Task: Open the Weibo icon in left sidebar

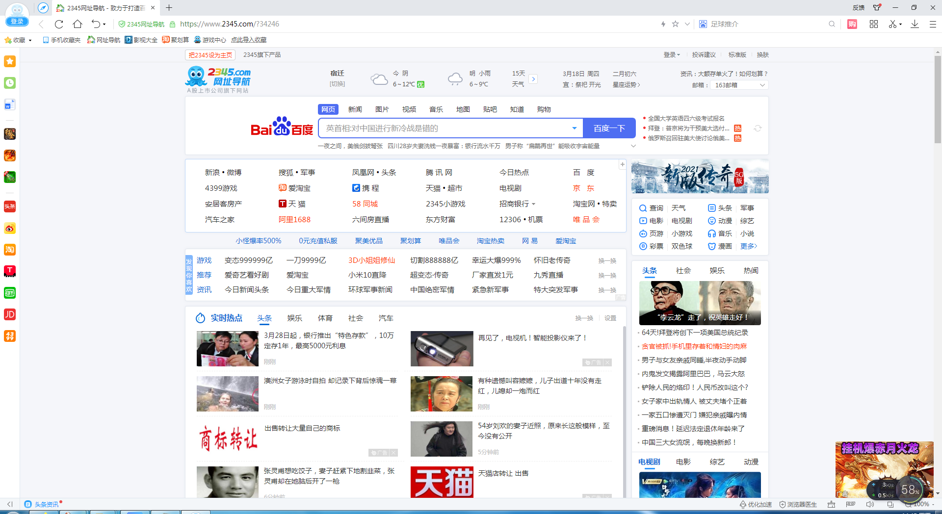Action: pyautogui.click(x=10, y=228)
